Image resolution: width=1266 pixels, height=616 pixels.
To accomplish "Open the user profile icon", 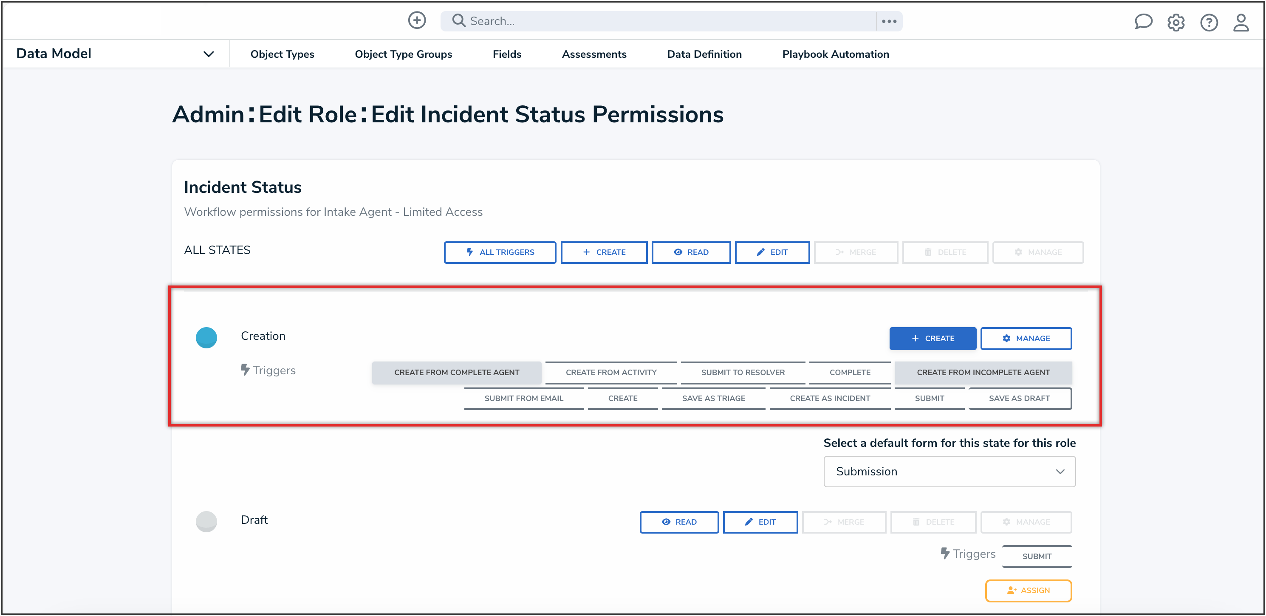I will pos(1241,23).
